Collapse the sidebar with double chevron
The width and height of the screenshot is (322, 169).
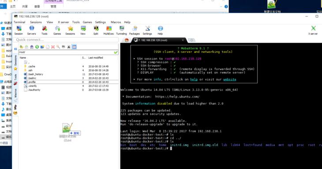15,49
